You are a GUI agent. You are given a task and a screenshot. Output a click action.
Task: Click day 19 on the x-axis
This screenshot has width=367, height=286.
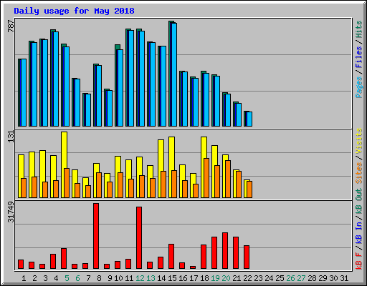(x=215, y=278)
